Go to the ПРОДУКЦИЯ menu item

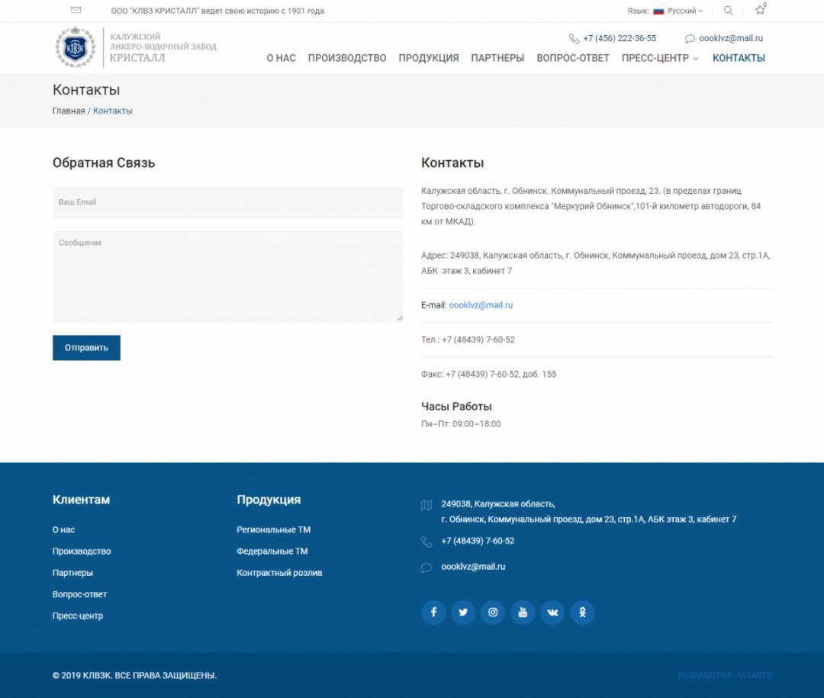pos(429,58)
